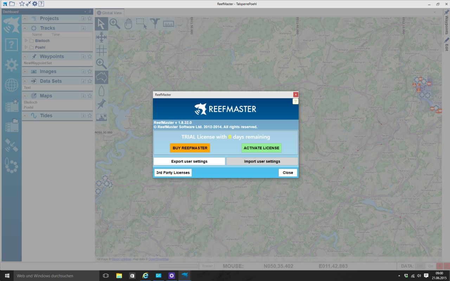Screen dimensions: 450x281
Task: Activate the hand pan tool
Action: 128,24
